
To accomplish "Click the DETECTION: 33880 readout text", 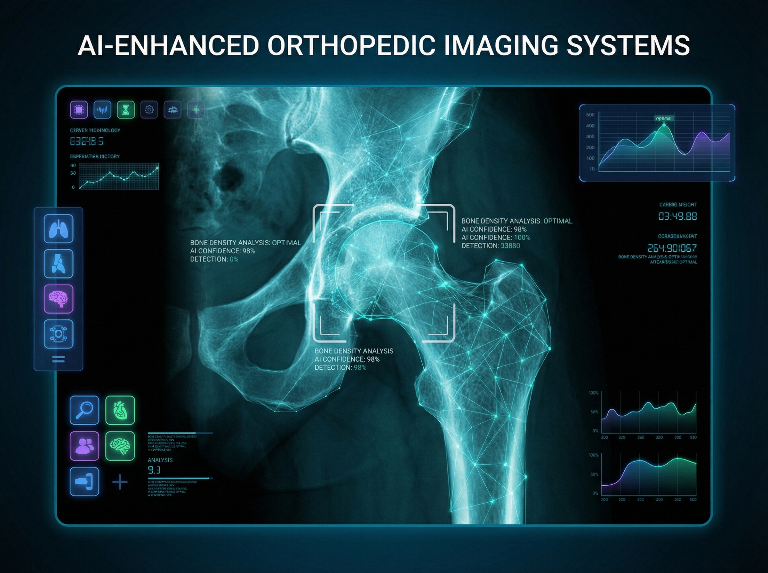I will [x=490, y=246].
